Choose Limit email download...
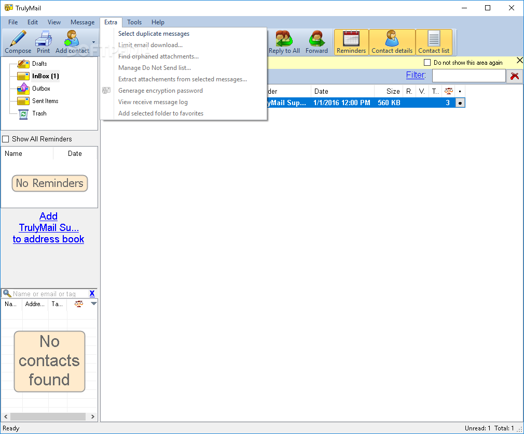 [184, 45]
